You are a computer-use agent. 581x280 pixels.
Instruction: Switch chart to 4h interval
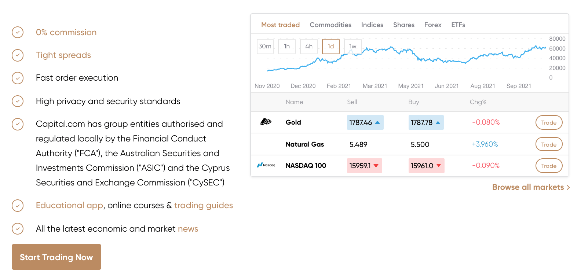click(x=309, y=47)
